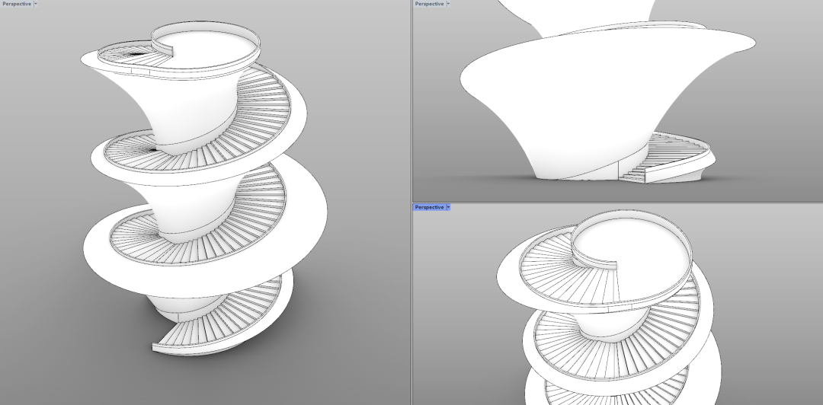Activate the top-right Perspective viewport title

pos(429,4)
